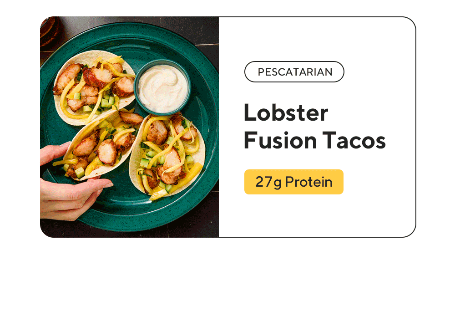Click the word "Protein" in the yellow badge
Image resolution: width=455 pixels, height=316 pixels.
click(309, 182)
